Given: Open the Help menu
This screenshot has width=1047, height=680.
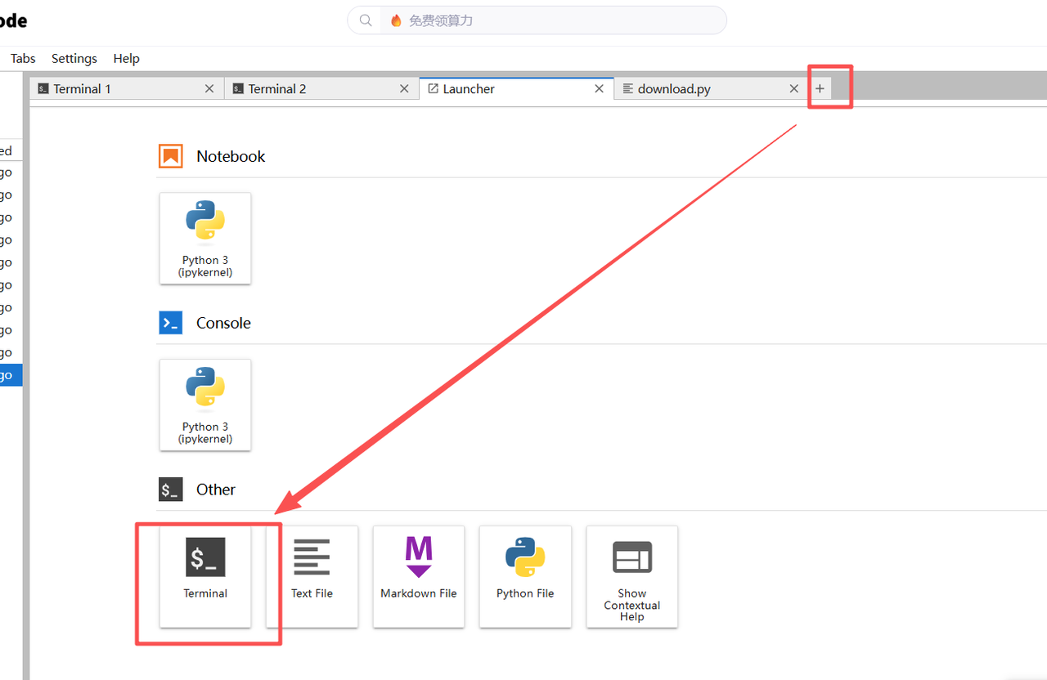Looking at the screenshot, I should tap(127, 58).
